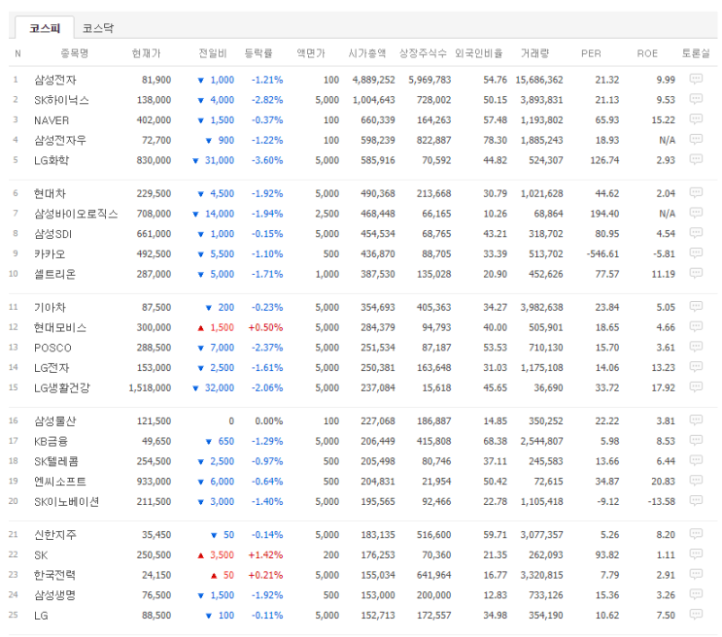Open discussion board icon for 삼성바이오로직스
Image resolution: width=722 pixels, height=637 pixels.
coord(696,213)
